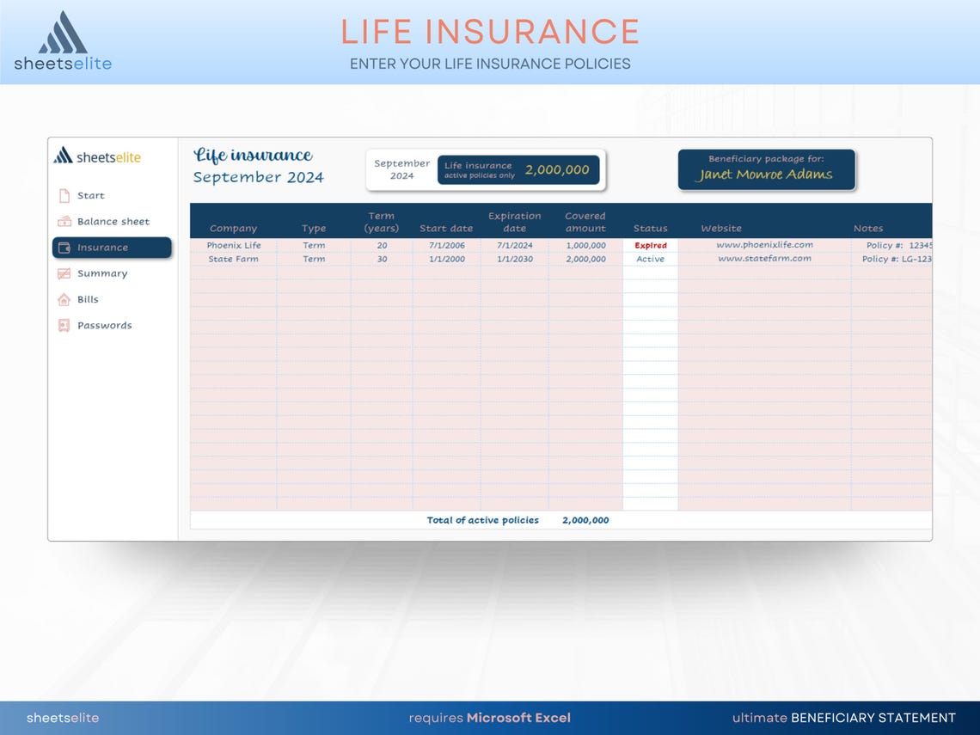Open the Type dropdown on the Phoenix Life row

point(314,245)
